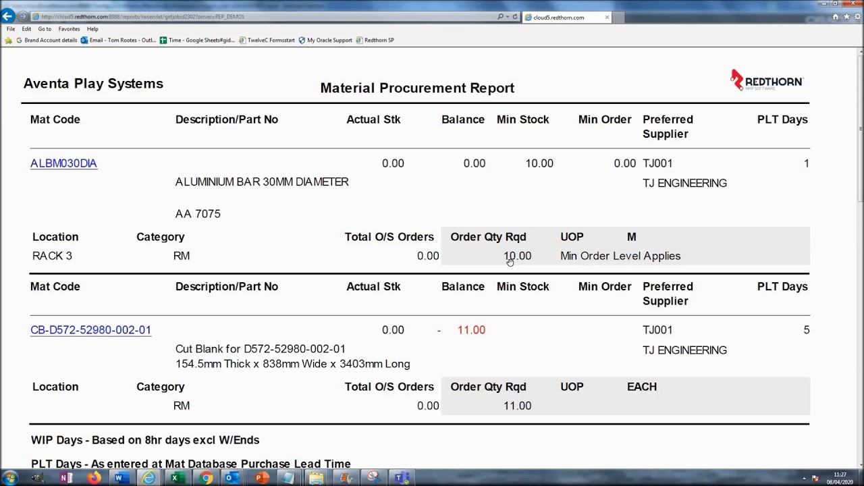Click the Min Order Level Applies note
This screenshot has width=864, height=486.
tap(620, 256)
